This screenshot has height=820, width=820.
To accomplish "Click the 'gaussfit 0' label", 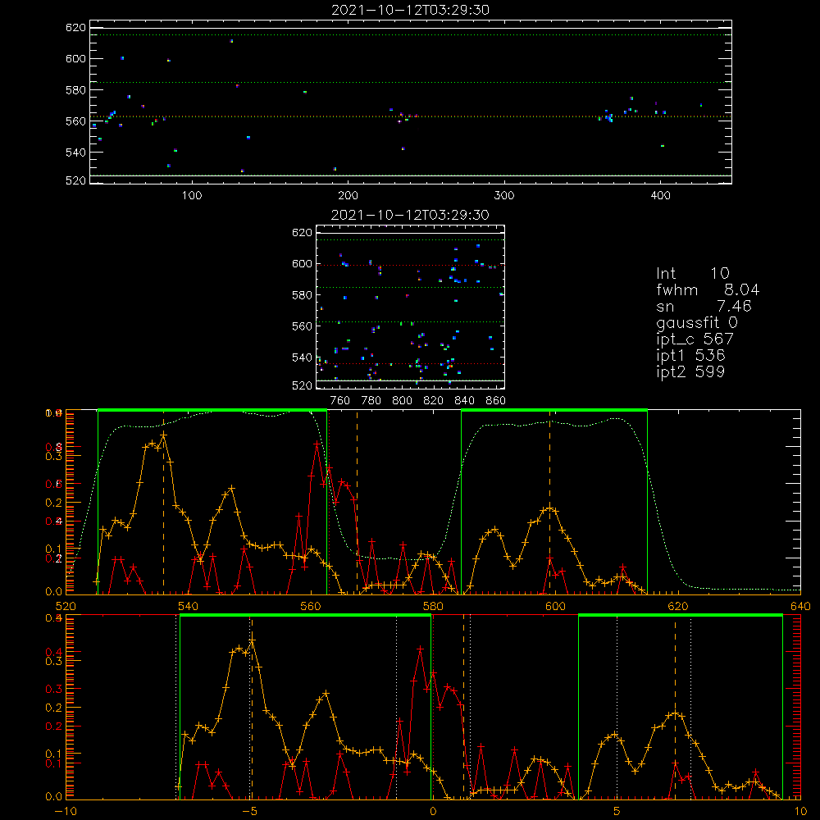I will coord(697,322).
